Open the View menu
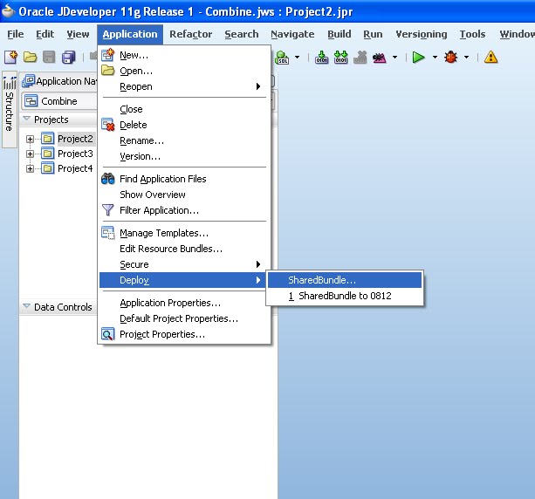This screenshot has height=499, width=535. point(78,34)
